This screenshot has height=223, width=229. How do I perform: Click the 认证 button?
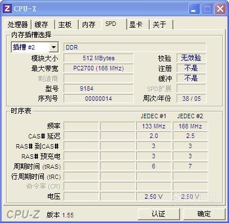(159, 214)
